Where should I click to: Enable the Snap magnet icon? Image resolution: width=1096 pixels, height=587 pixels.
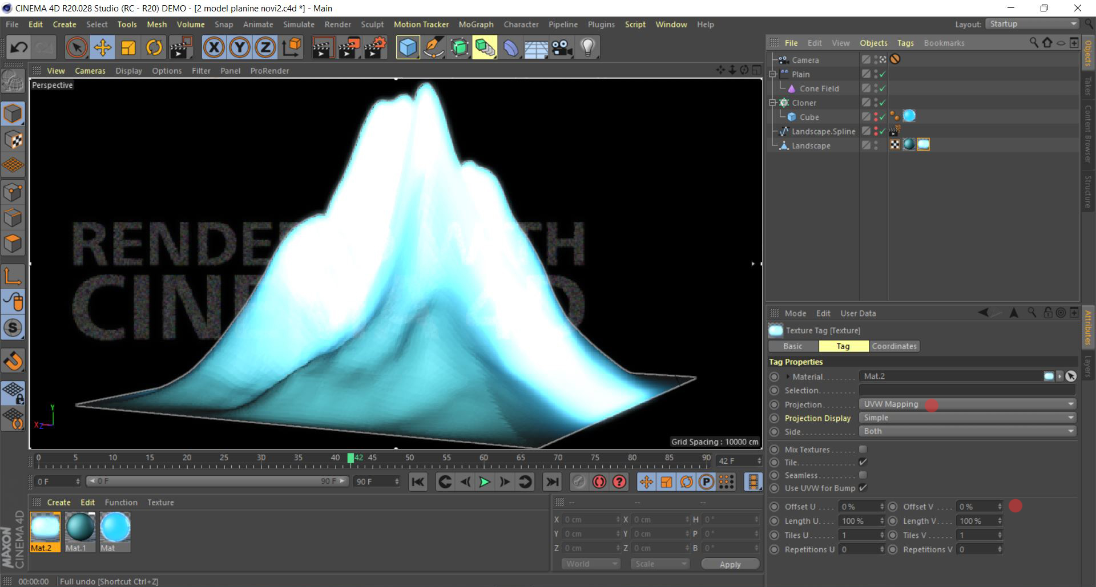click(x=13, y=361)
